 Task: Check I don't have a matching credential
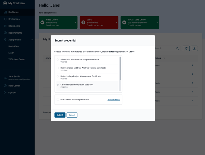(x=58, y=99)
